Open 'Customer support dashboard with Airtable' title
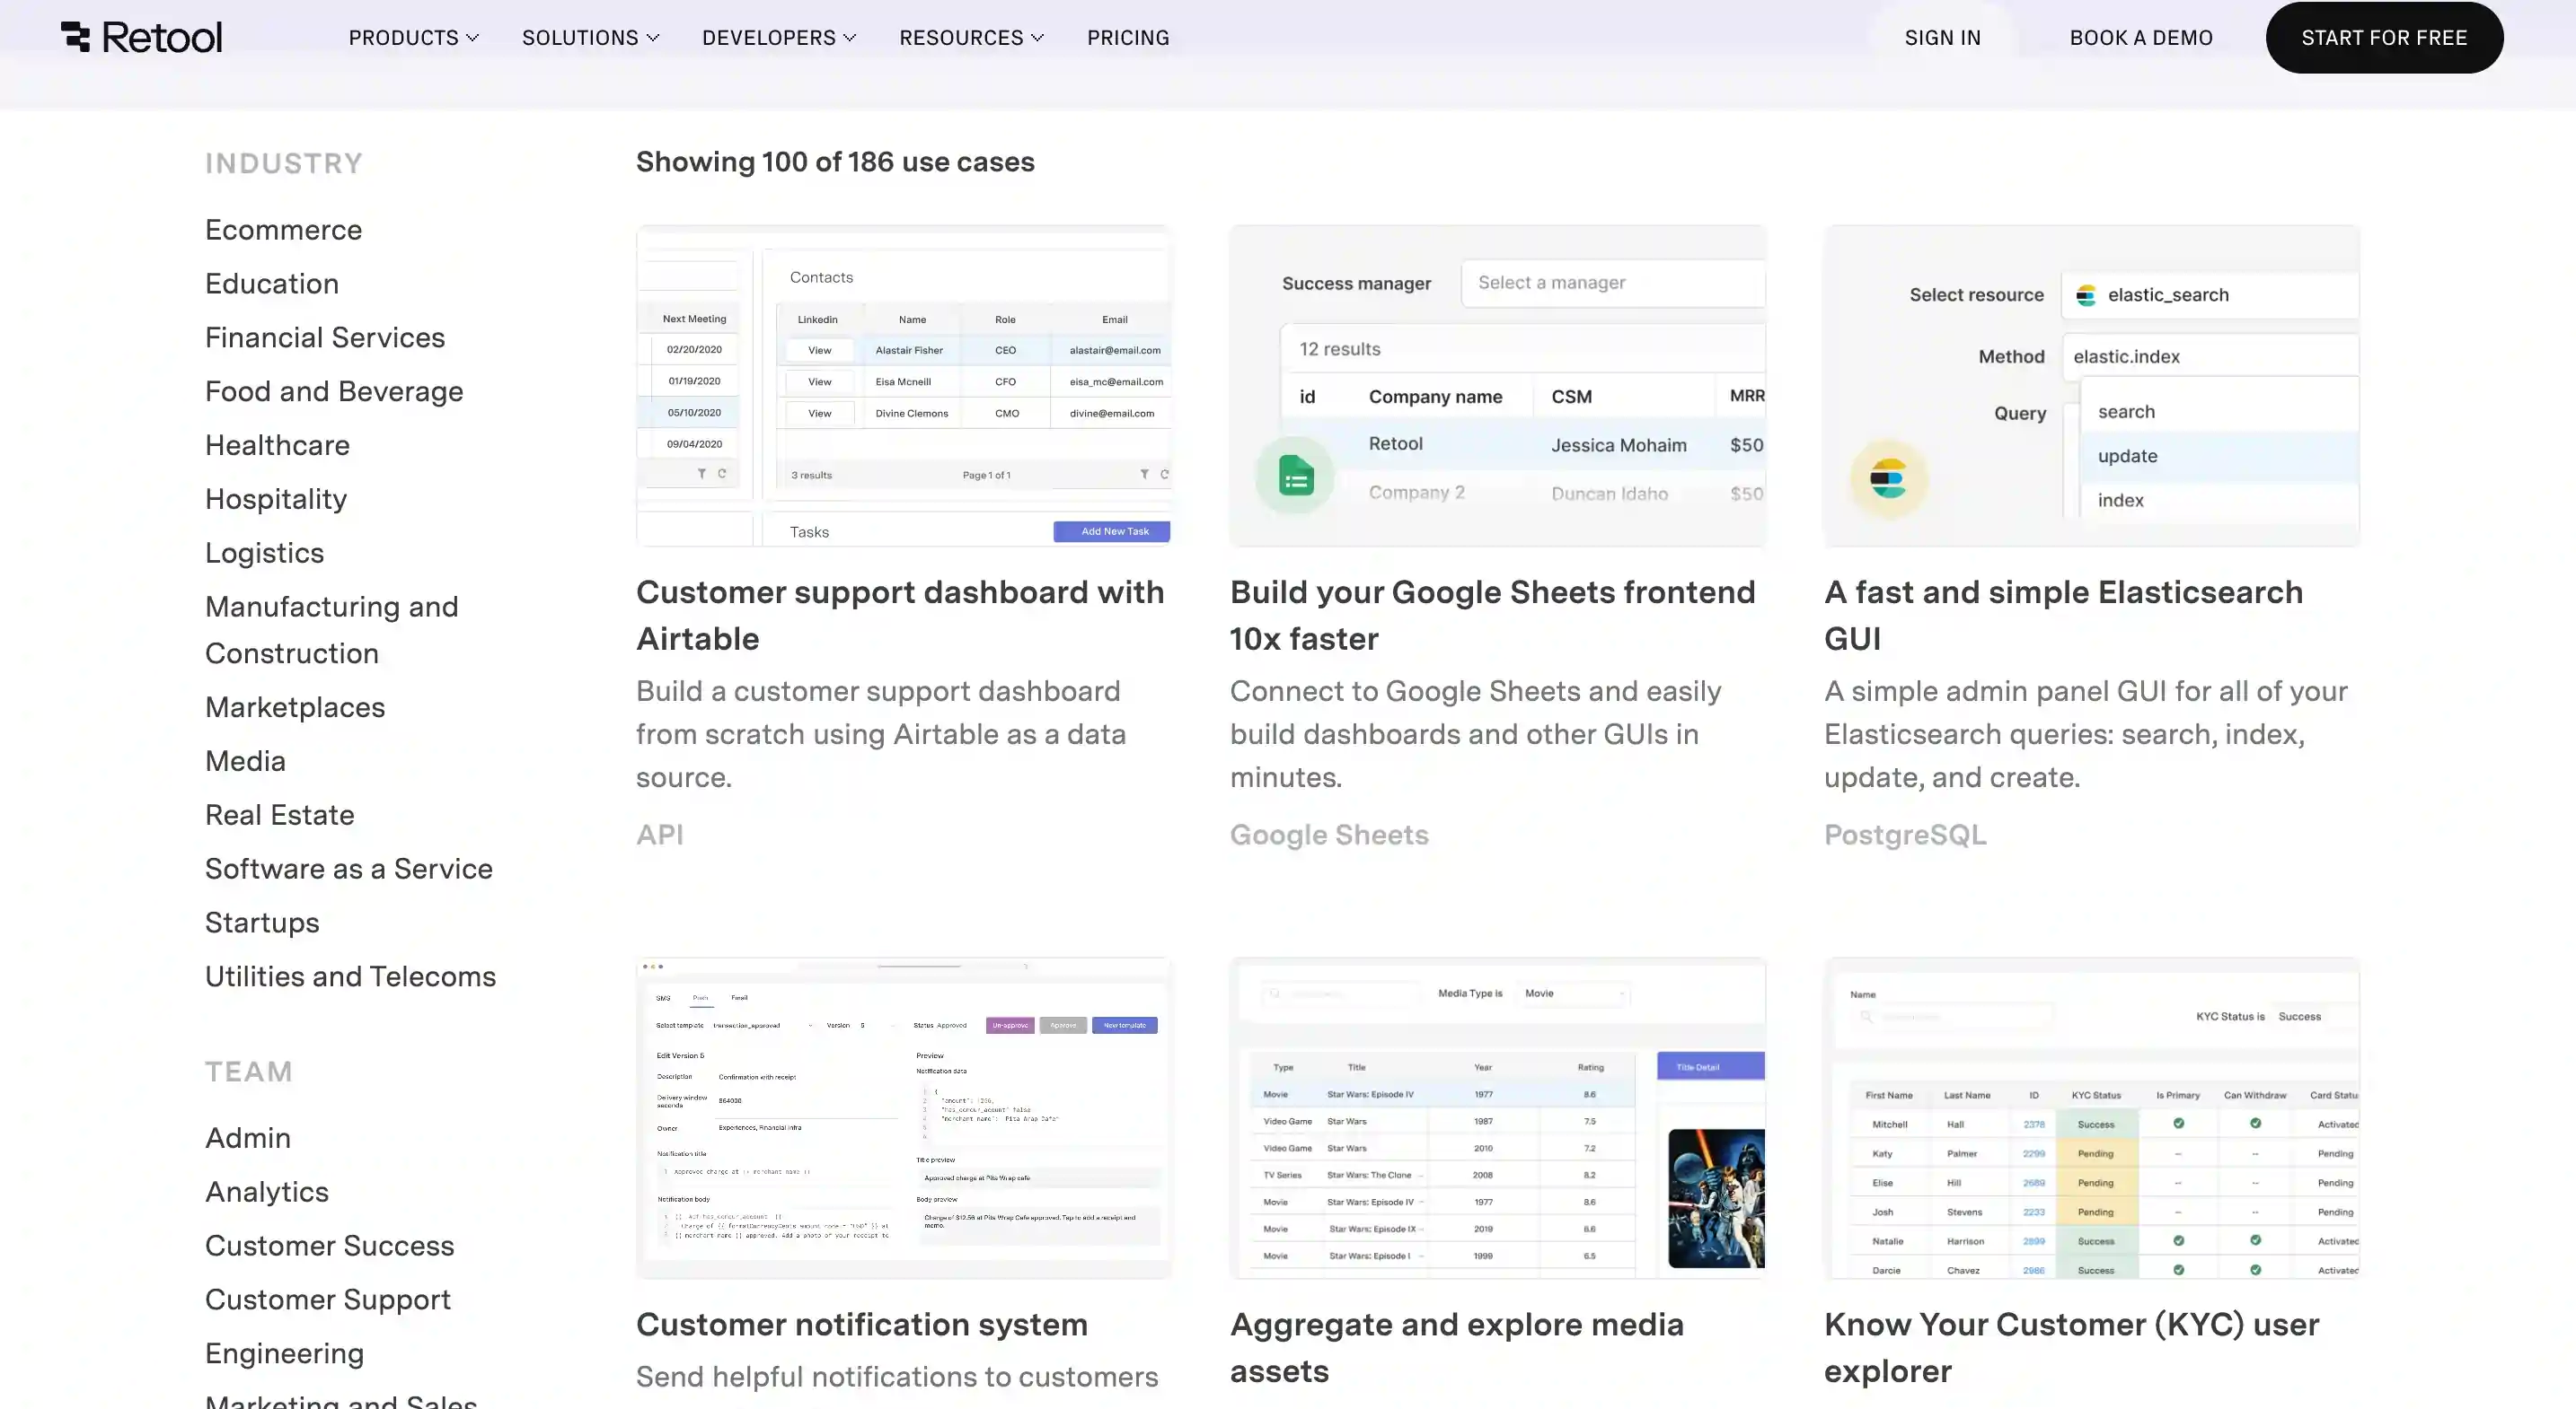The height and width of the screenshot is (1409, 2576). pos(900,616)
